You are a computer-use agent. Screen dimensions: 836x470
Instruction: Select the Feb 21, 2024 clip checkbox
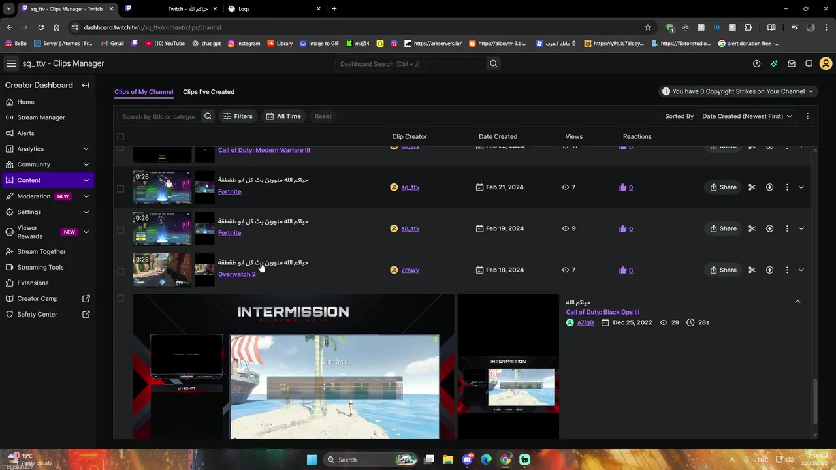tap(120, 189)
